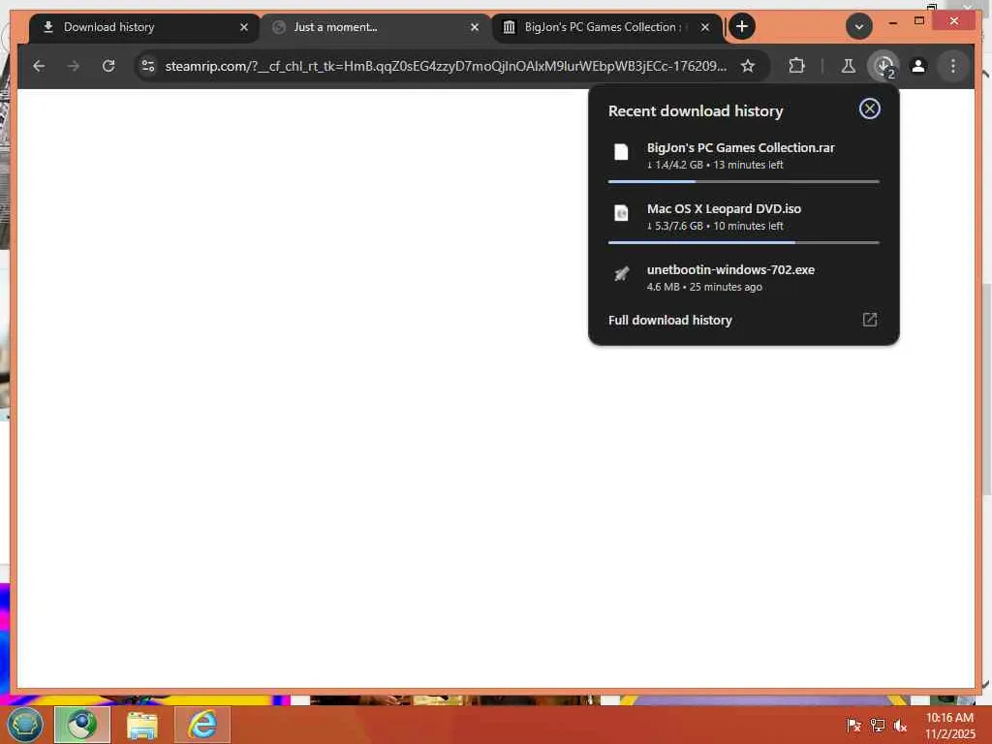Expand the tab search dropdown
The height and width of the screenshot is (744, 992).
pos(858,26)
